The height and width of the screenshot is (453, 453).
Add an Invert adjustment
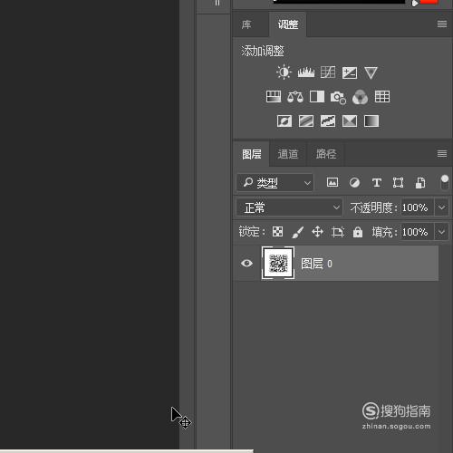tap(284, 121)
